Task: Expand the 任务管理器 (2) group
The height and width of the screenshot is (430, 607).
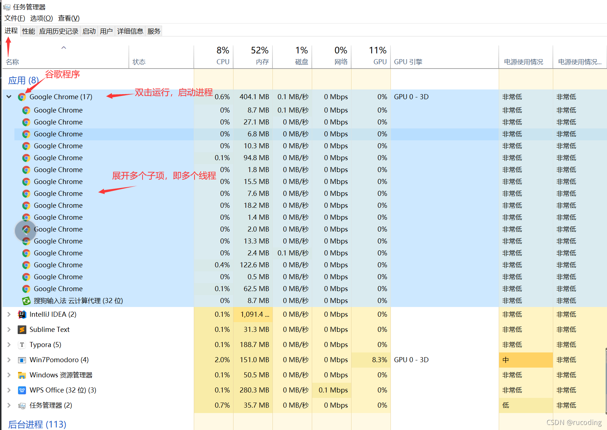Action: [9, 405]
